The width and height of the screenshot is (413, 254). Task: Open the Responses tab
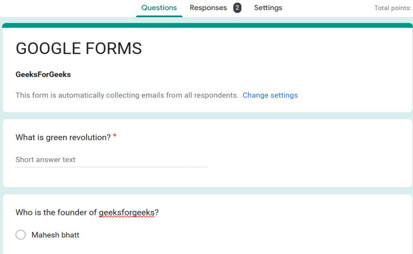click(208, 8)
